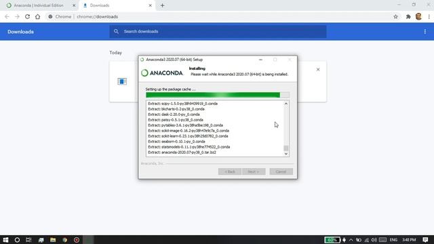Select the patsy-0.5.1 extract line
Viewport: 434px width, 244px height.
(176, 120)
